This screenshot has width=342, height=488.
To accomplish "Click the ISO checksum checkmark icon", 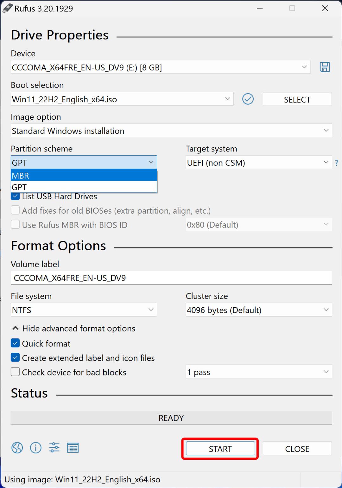I will click(x=248, y=99).
